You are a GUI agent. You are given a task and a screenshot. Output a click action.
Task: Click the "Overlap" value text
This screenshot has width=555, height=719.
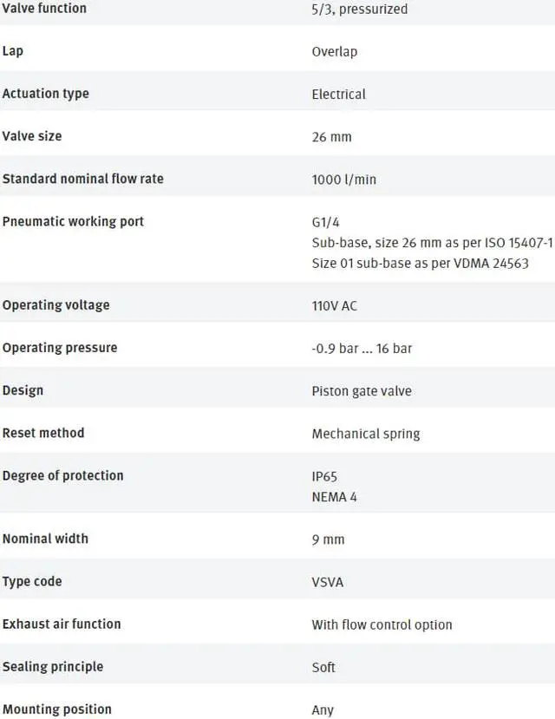[x=334, y=51]
